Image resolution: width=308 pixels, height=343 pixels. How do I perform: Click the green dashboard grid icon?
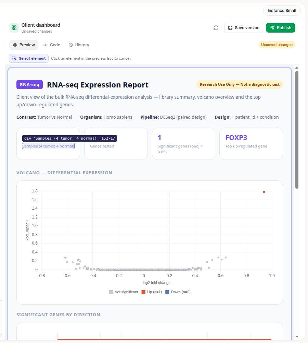[14, 28]
